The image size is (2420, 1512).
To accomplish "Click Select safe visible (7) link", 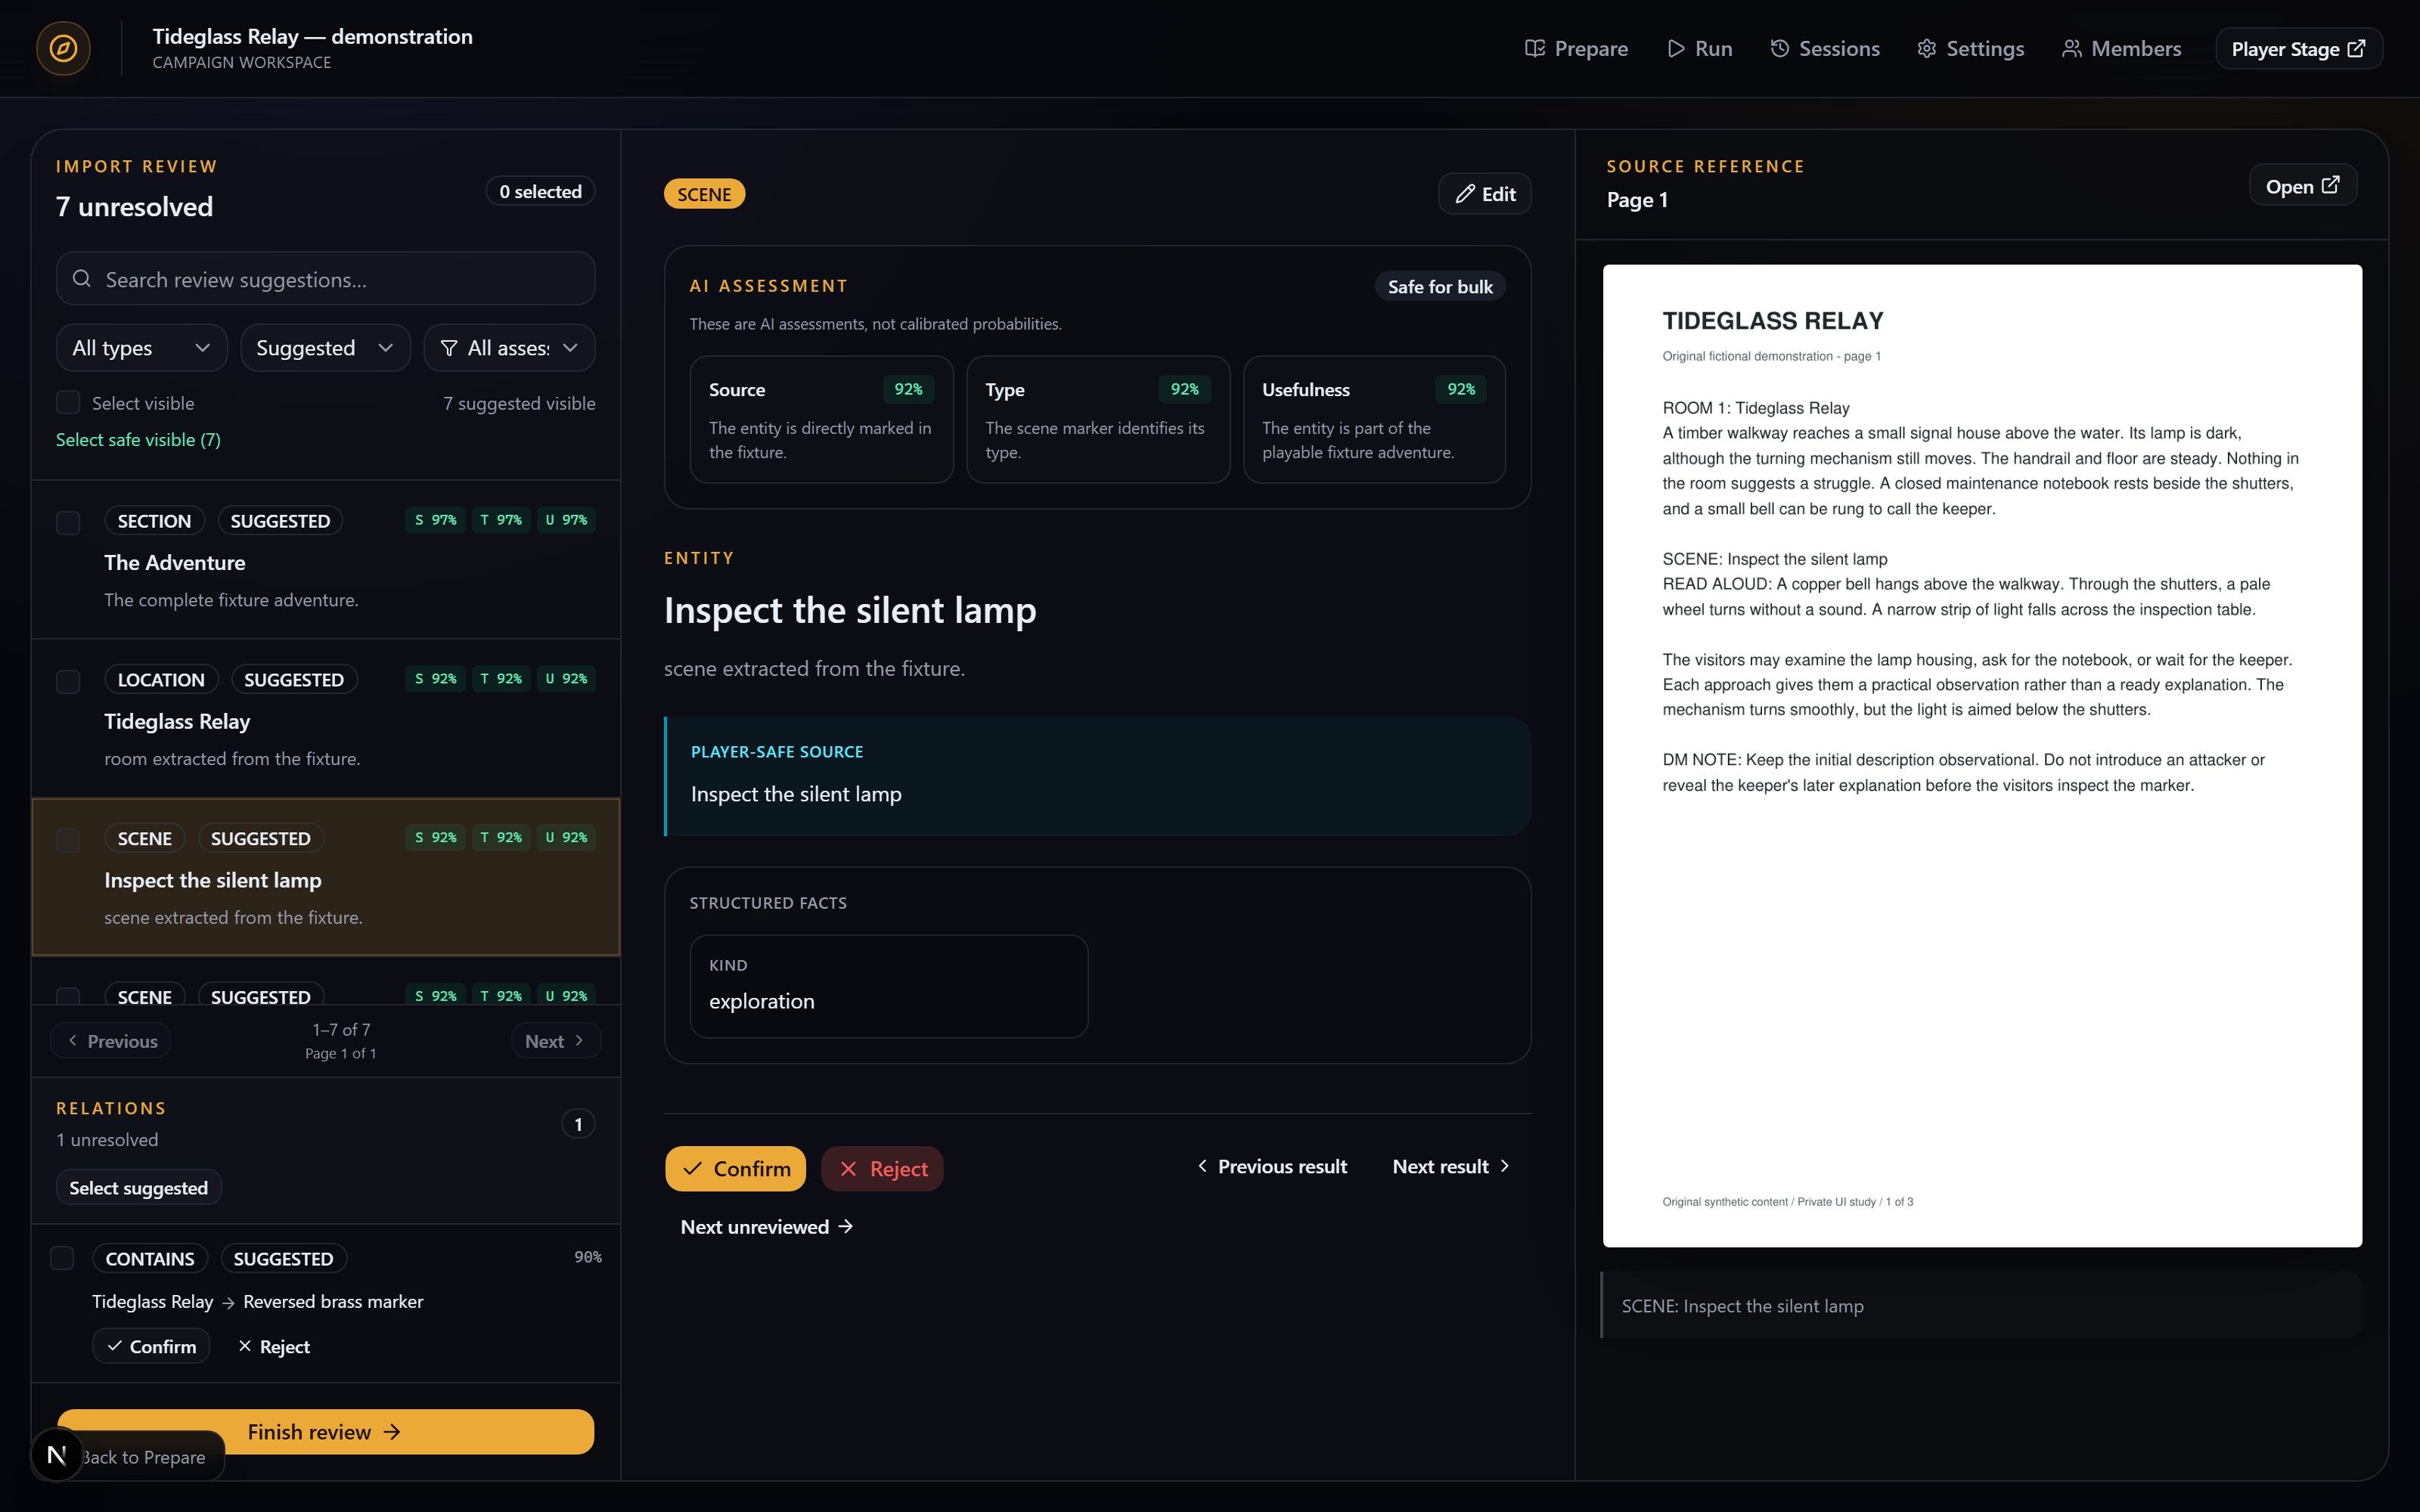I will [x=138, y=440].
